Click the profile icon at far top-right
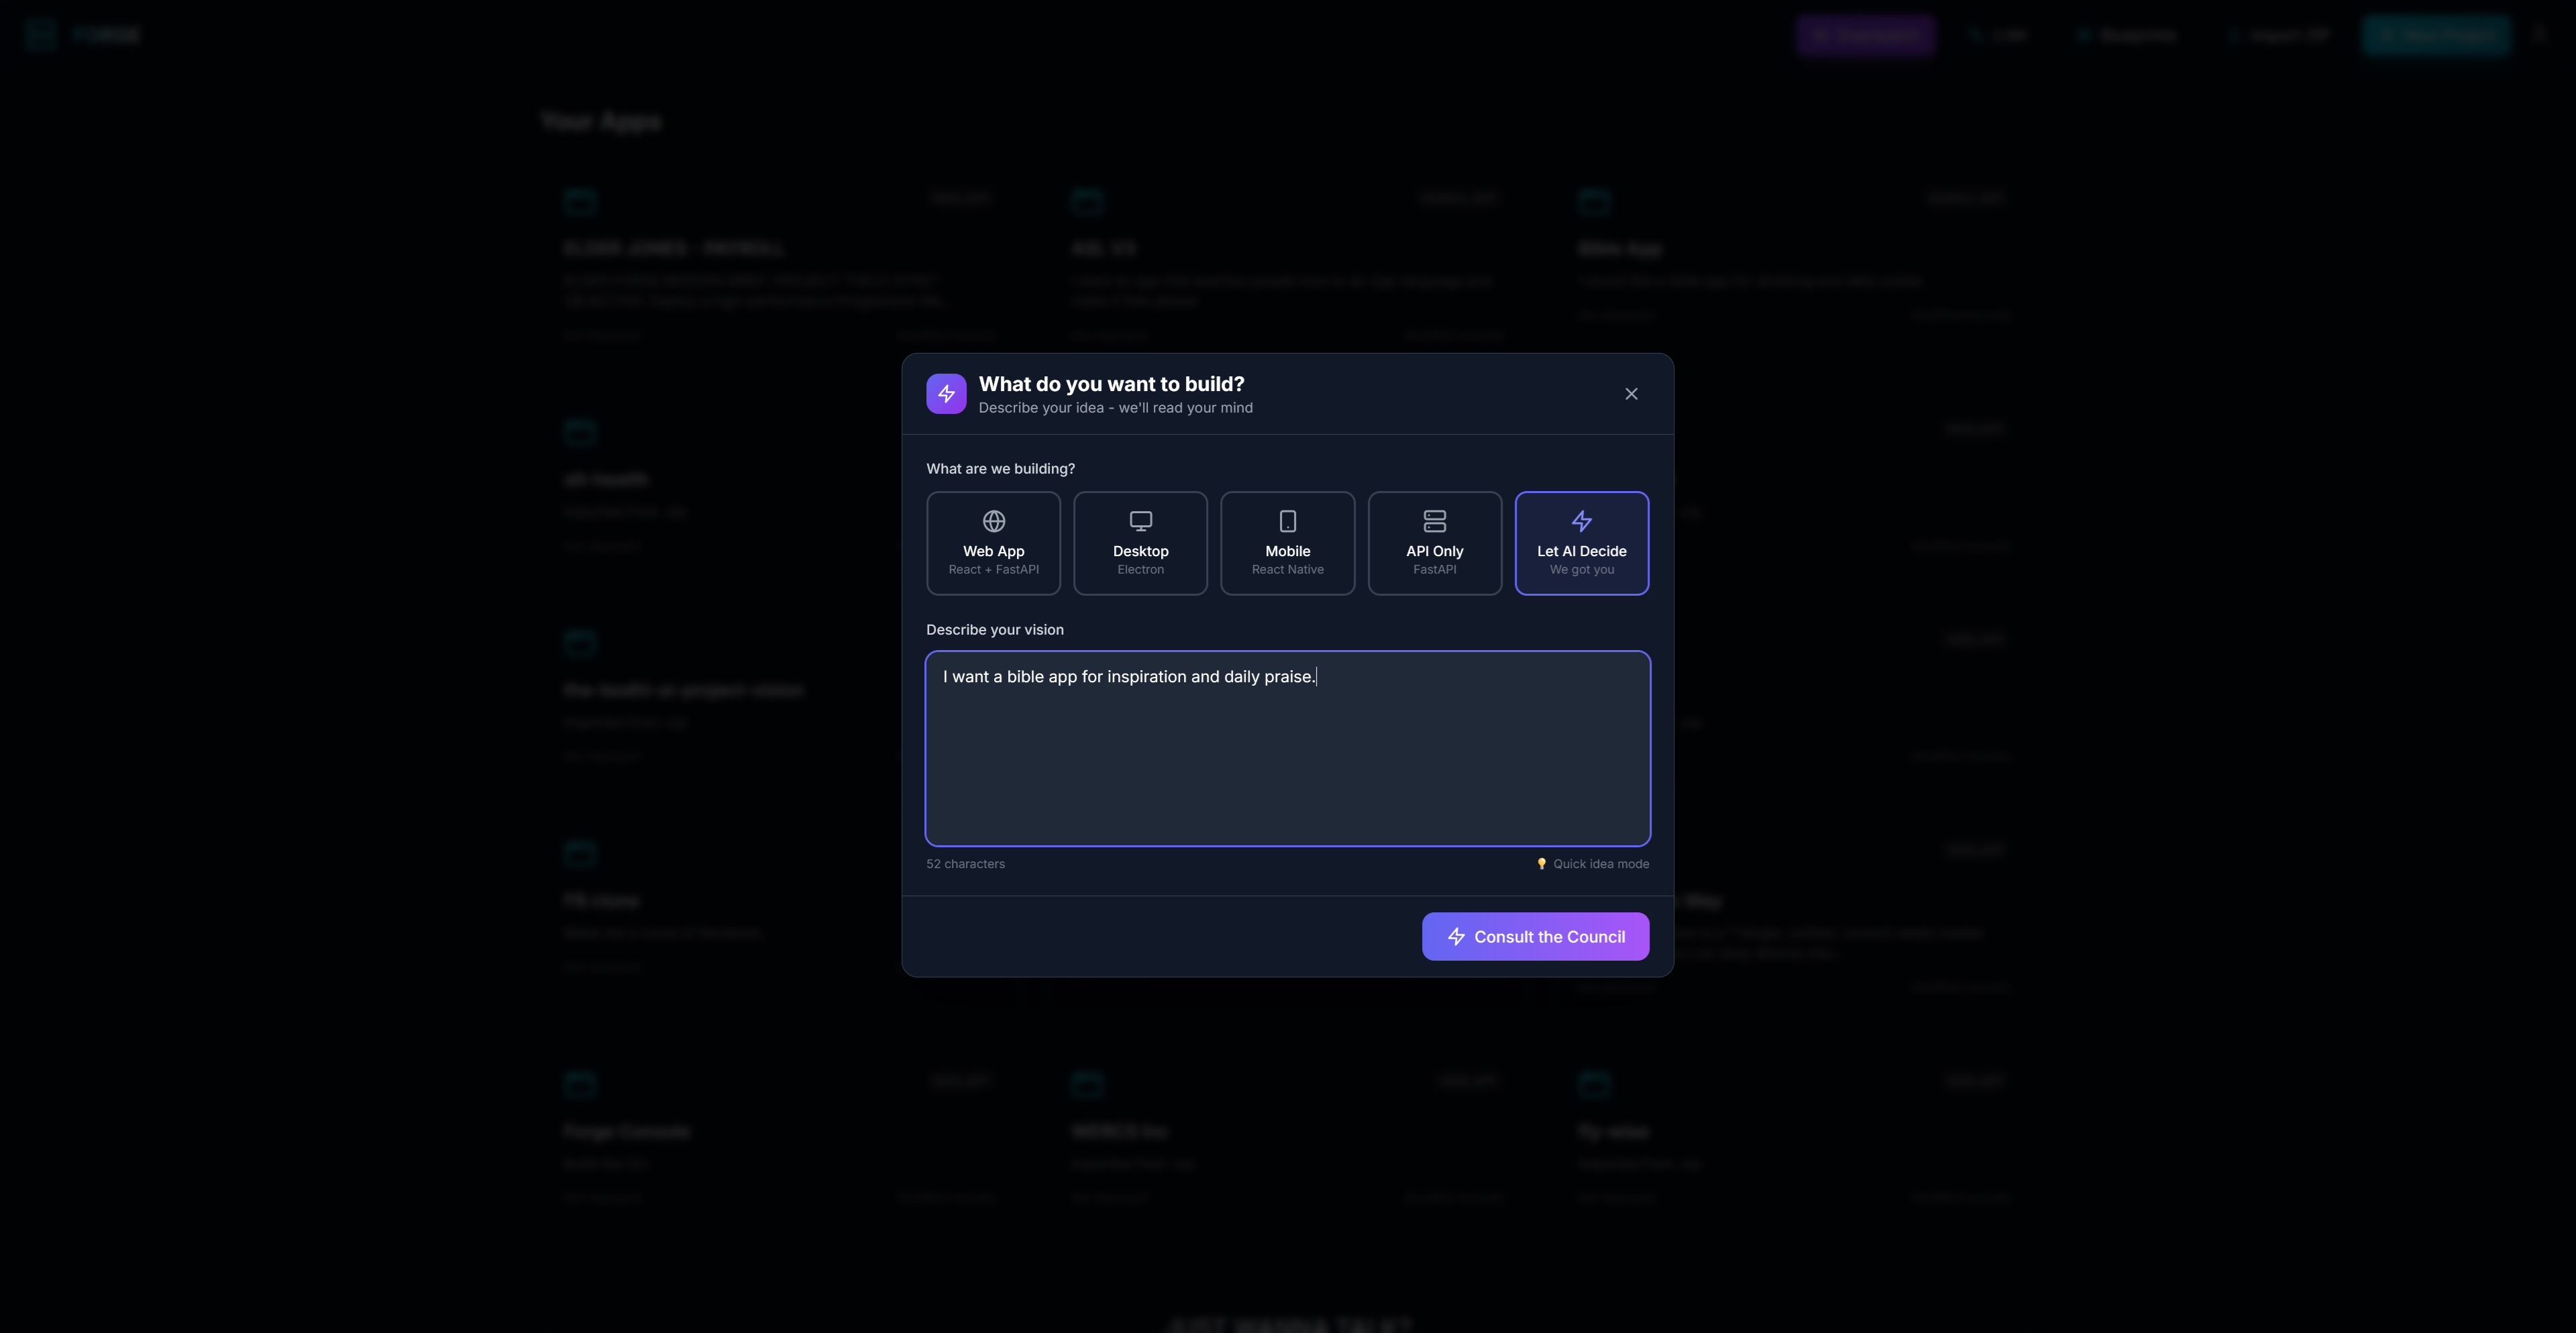Image resolution: width=2576 pixels, height=1333 pixels. [x=2539, y=34]
